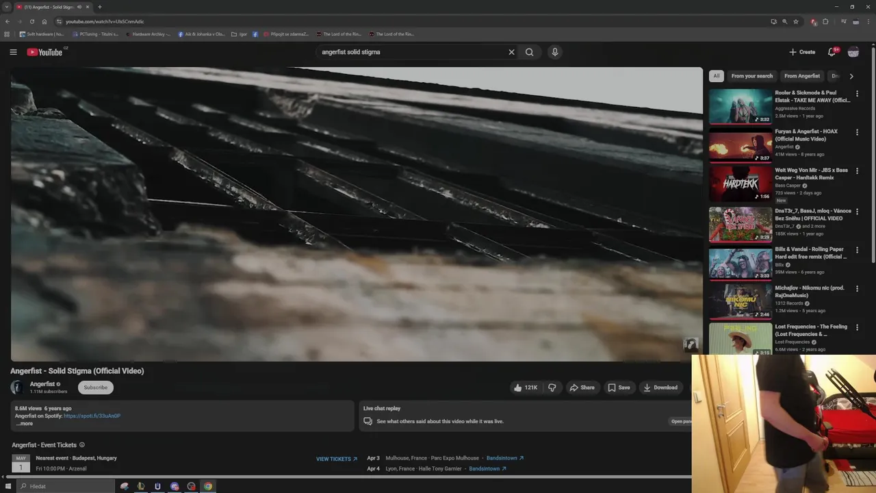Open the Billx & Vandal Rolling Paper thumbnail

740,263
